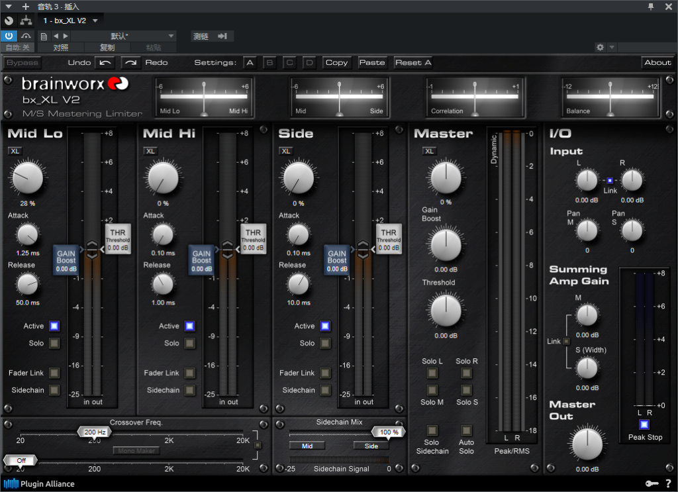The image size is (678, 492).
Task: Toggle the Peak Stop switch
Action: point(644,424)
